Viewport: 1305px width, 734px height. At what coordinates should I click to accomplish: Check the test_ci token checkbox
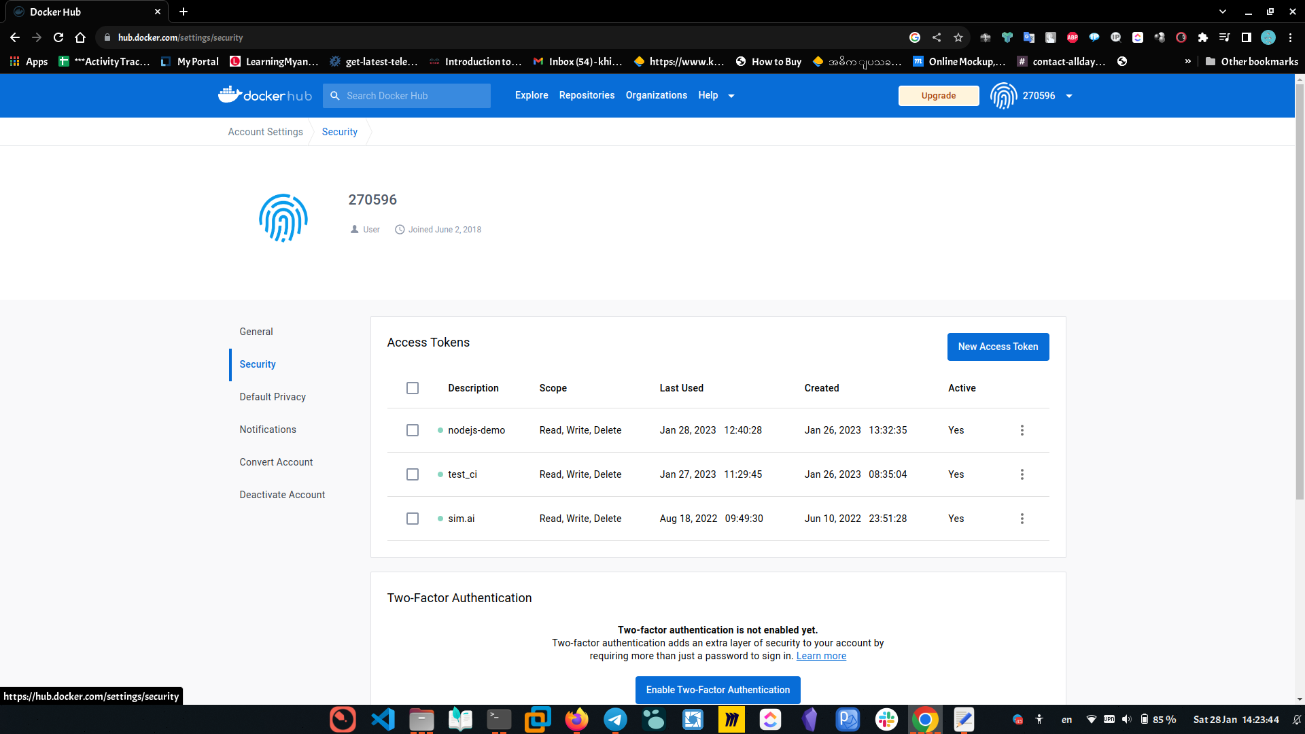(413, 474)
